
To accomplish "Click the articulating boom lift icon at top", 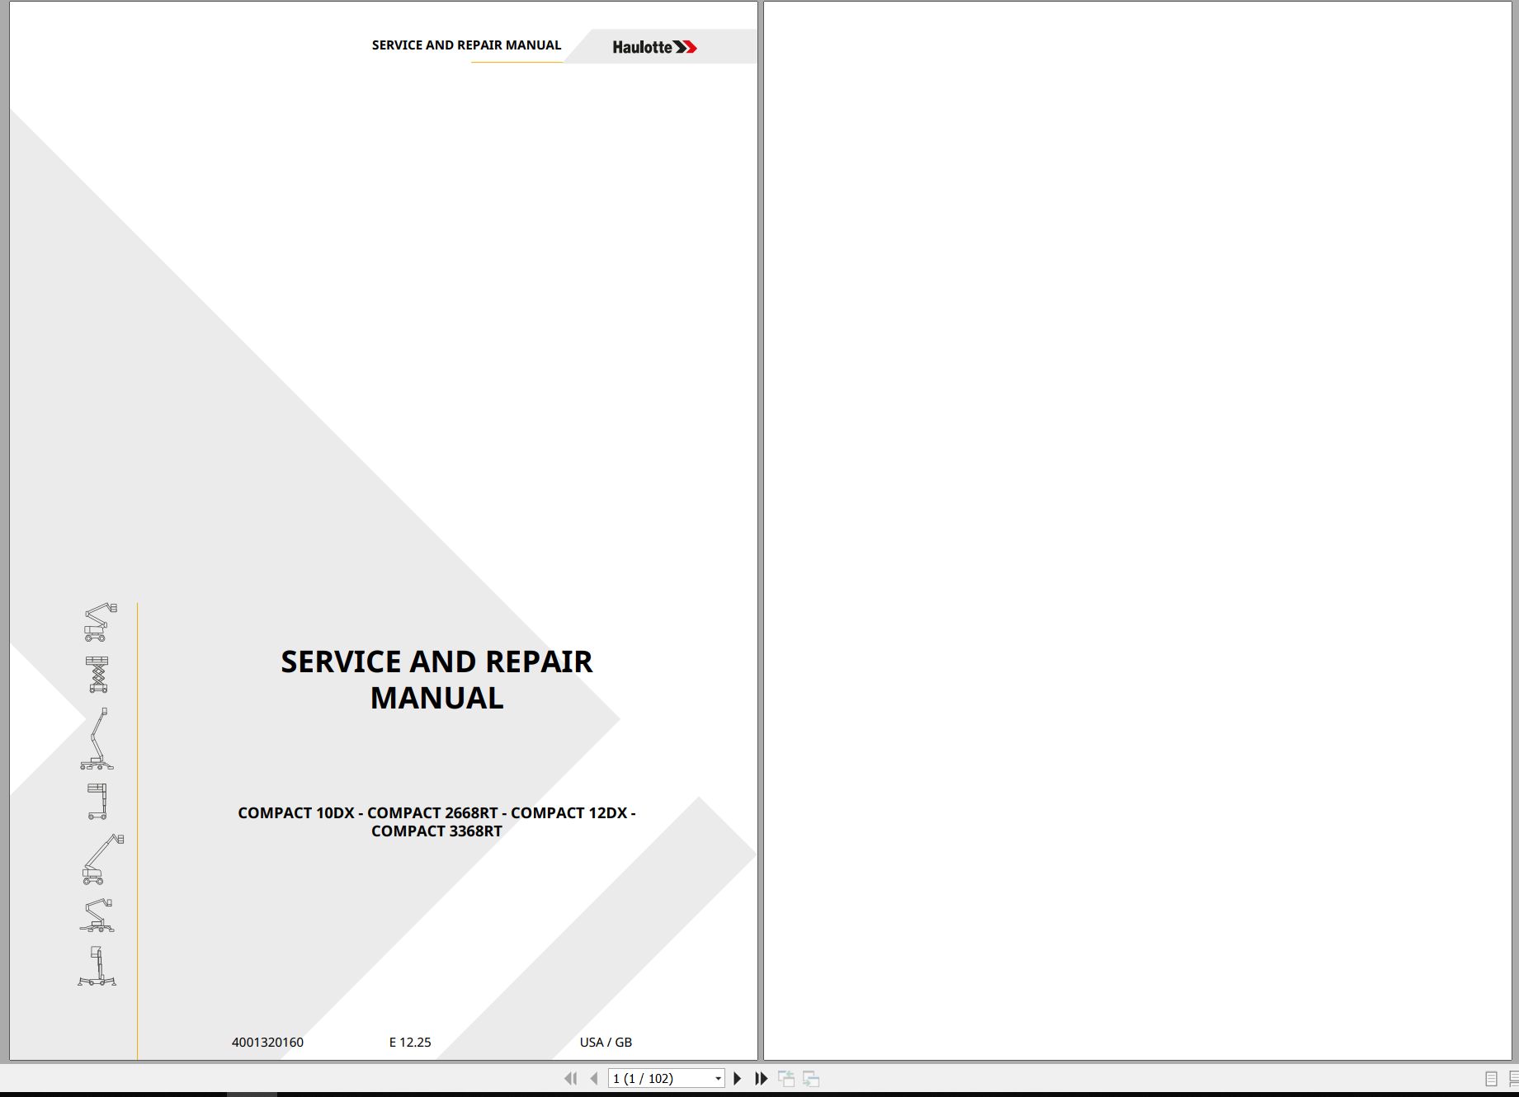I will click(99, 622).
